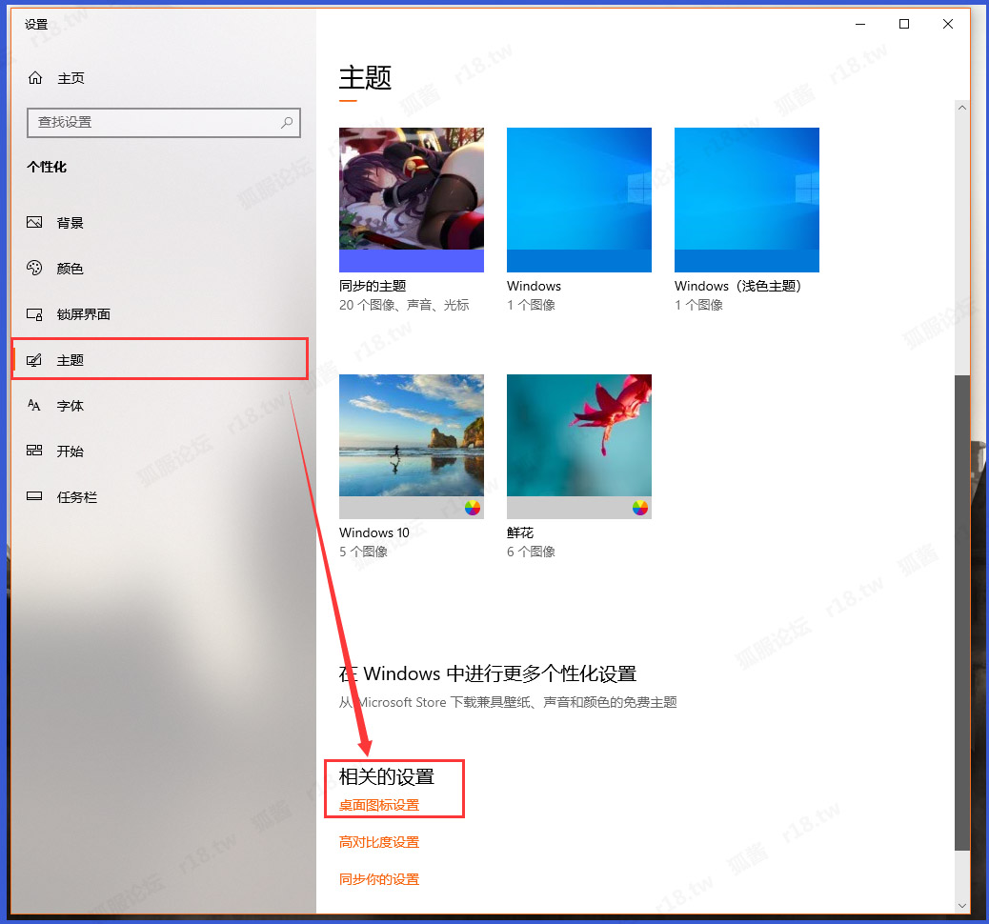Click the scrollbar up arrow
Screen dimensions: 989x924
961,108
